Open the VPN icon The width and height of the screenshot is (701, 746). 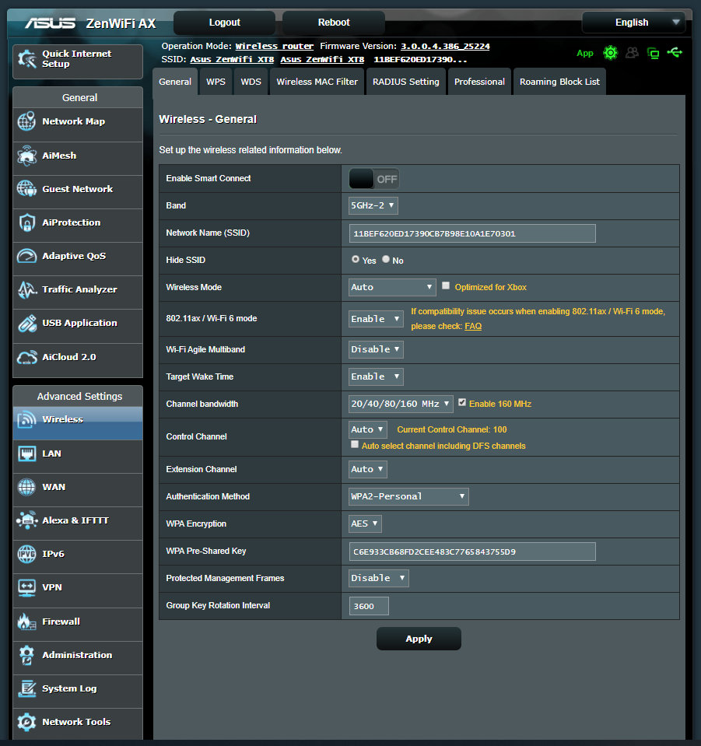point(26,587)
